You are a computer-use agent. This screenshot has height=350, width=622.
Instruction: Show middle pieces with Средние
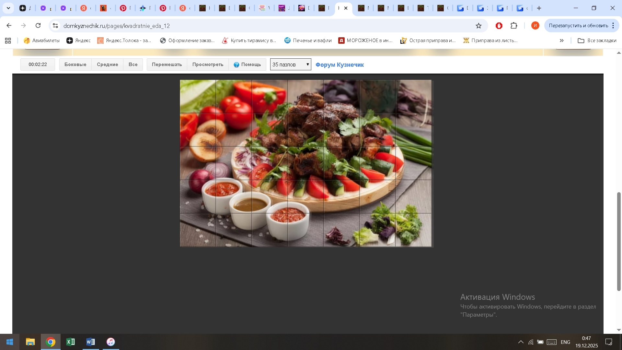[x=107, y=64]
